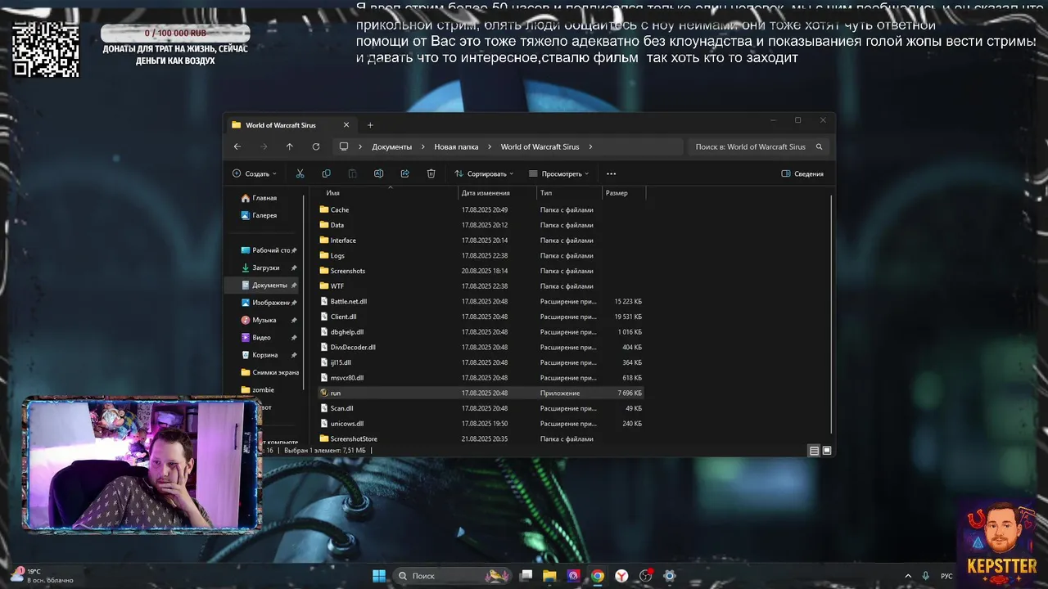This screenshot has width=1048, height=589.
Task: Click the Share icon in toolbar
Action: coord(404,173)
